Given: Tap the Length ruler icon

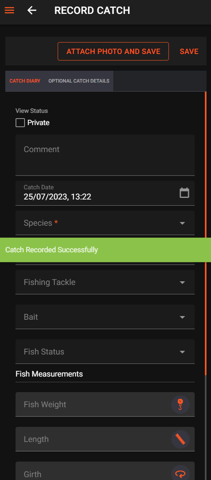Looking at the screenshot, I should 180,439.
